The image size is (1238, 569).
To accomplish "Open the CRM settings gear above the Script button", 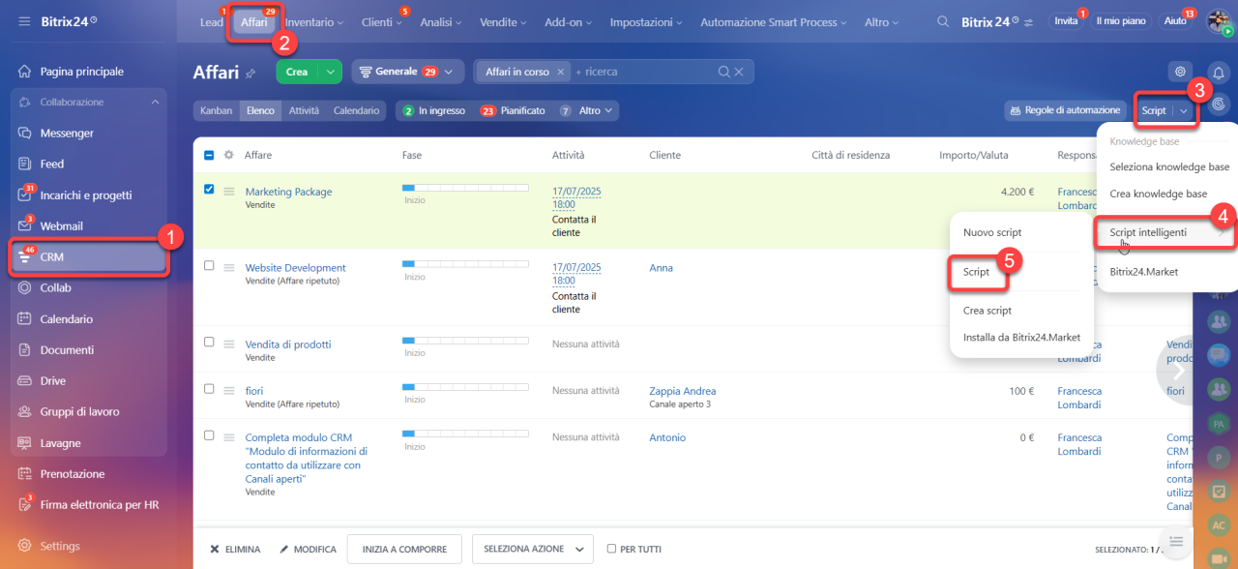I will pos(1179,72).
